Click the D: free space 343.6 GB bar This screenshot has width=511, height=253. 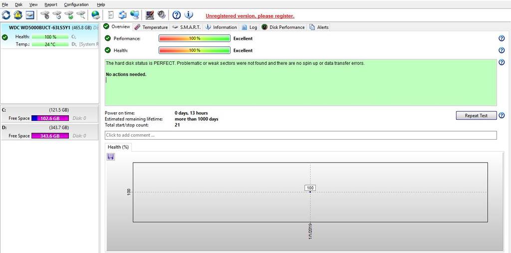pos(50,136)
